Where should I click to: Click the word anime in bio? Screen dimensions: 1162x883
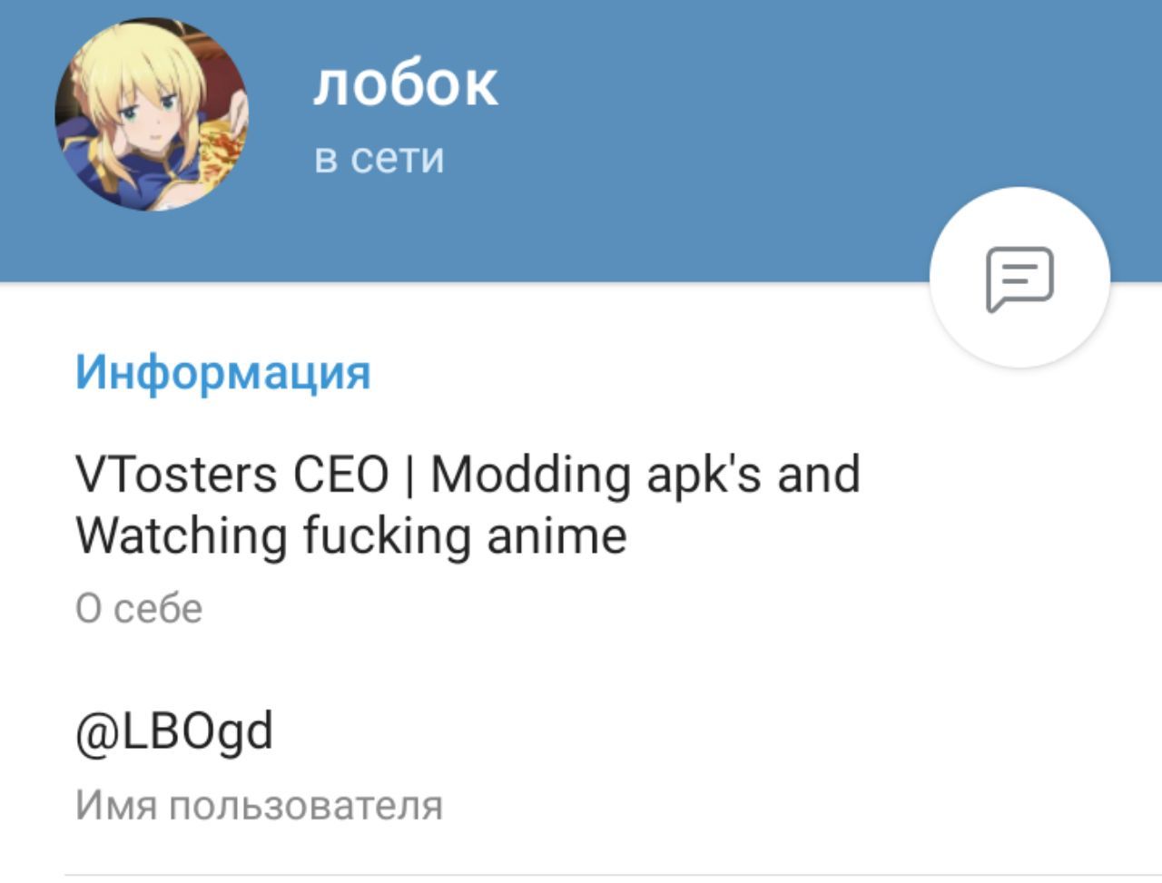[x=557, y=535]
